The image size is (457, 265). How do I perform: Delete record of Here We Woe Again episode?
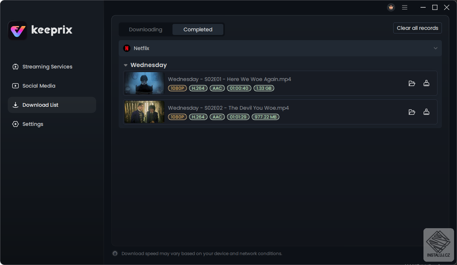426,83
